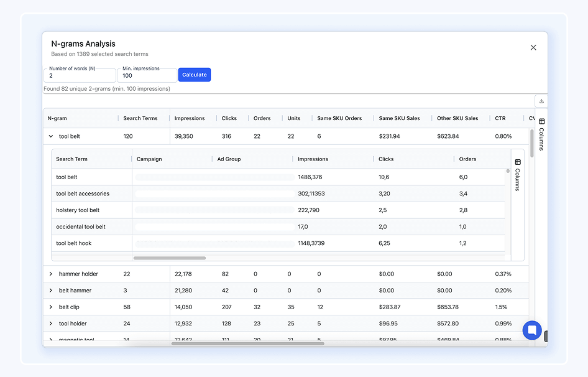Expand the belt hammer row

pos(51,291)
